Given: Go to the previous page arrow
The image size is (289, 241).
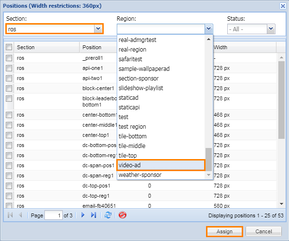Looking at the screenshot, I should click(20, 215).
